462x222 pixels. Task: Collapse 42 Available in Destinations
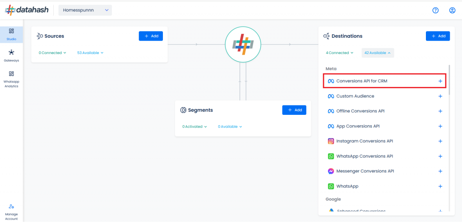378,53
